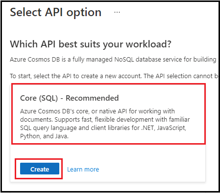Image resolution: width=220 pixels, height=193 pixels.
Task: Click the Core (SQL) card description text
Action: coord(105,124)
